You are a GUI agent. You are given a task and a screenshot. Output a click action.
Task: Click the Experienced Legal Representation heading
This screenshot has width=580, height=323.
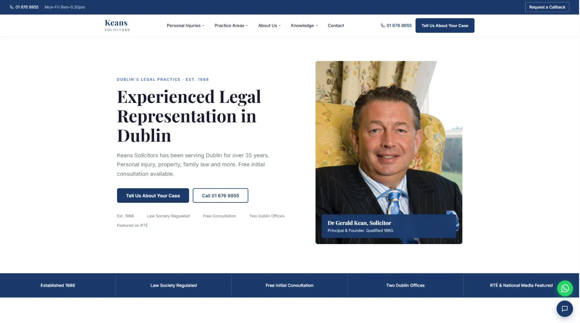pyautogui.click(x=189, y=116)
